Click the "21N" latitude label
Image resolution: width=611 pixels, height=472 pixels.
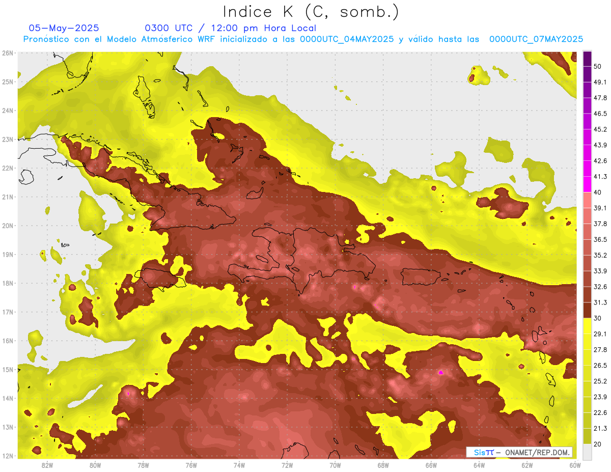click(x=8, y=197)
